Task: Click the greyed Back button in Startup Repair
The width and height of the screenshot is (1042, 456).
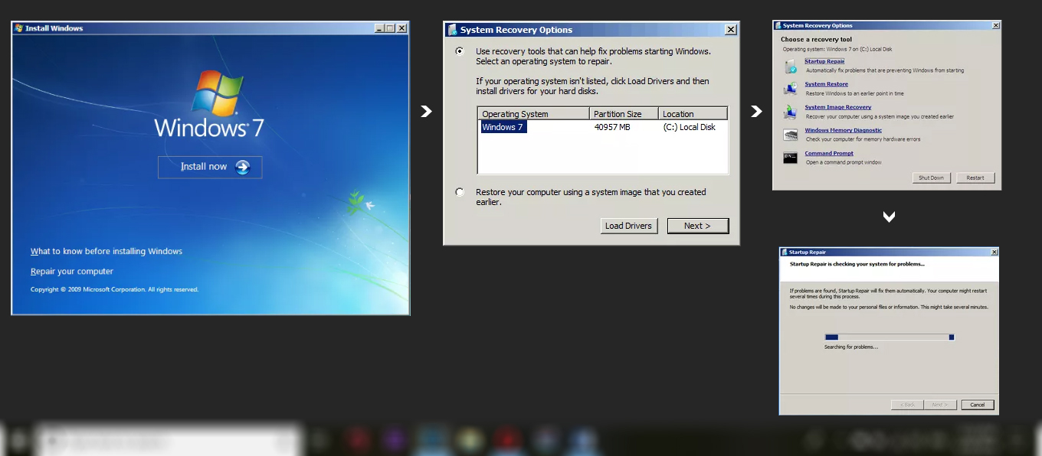Action: [908, 405]
